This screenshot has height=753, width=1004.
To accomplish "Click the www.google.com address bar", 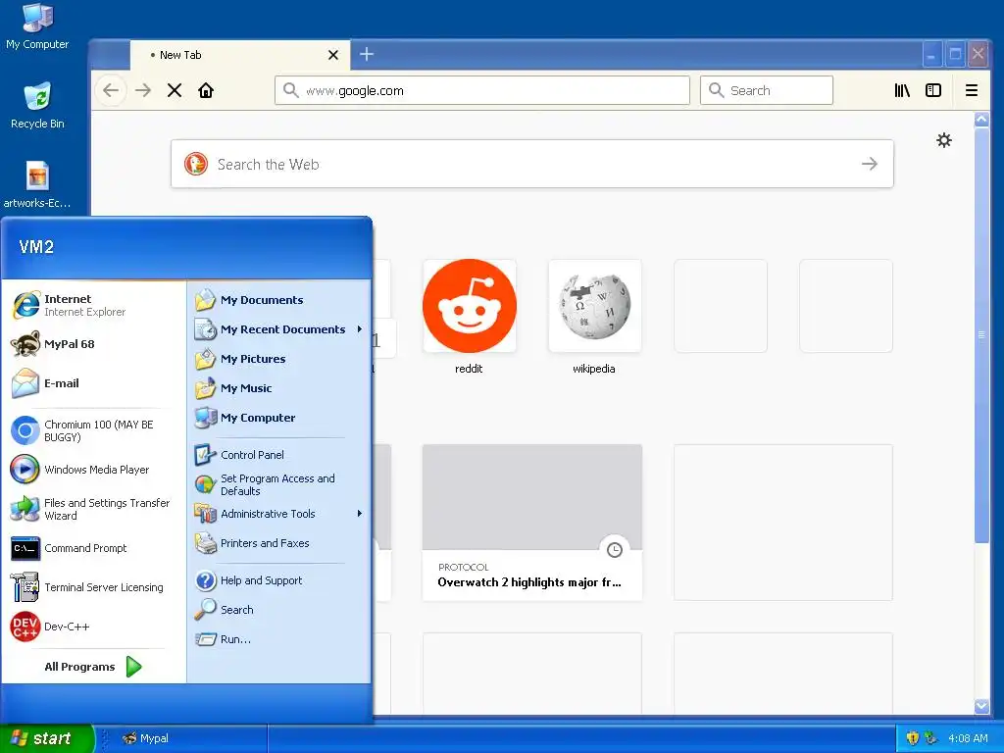I will [482, 90].
